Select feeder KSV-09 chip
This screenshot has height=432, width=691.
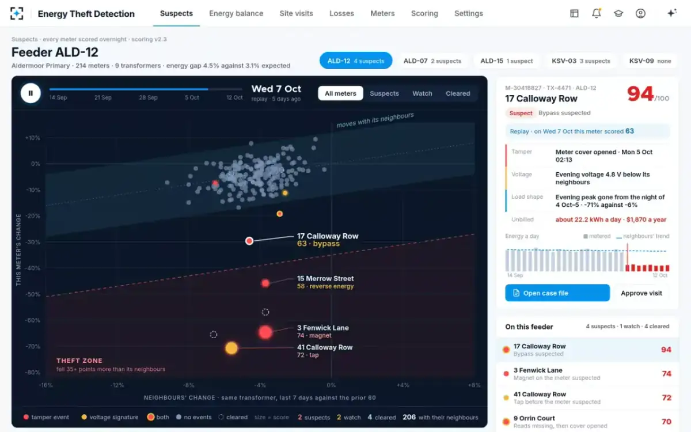(650, 60)
